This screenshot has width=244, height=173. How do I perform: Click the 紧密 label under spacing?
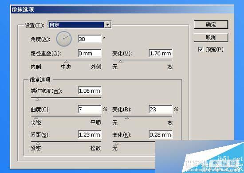pos(36,148)
